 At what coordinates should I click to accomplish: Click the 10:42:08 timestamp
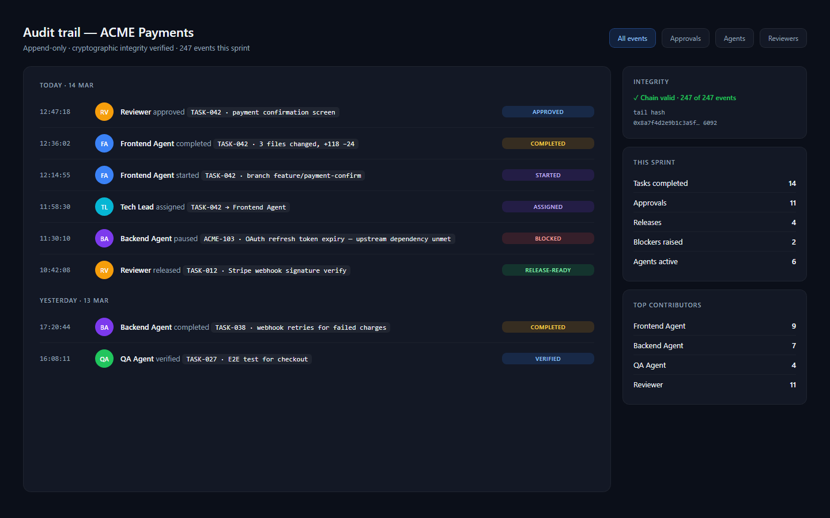click(x=55, y=270)
